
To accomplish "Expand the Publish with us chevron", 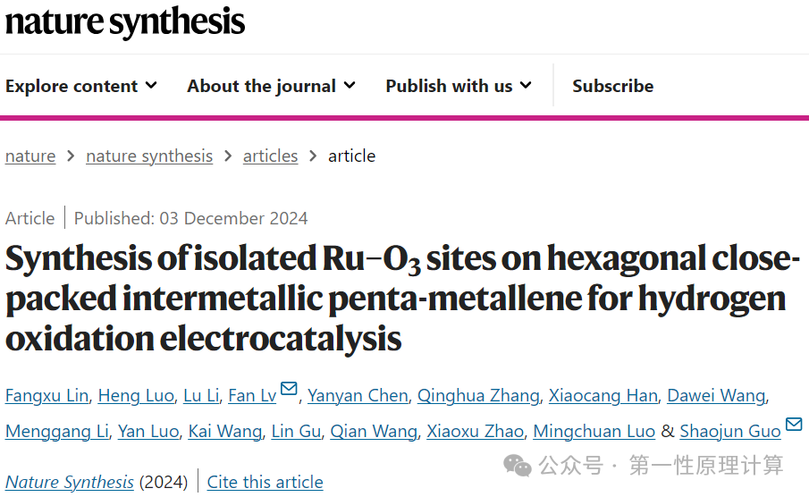I will 526,85.
